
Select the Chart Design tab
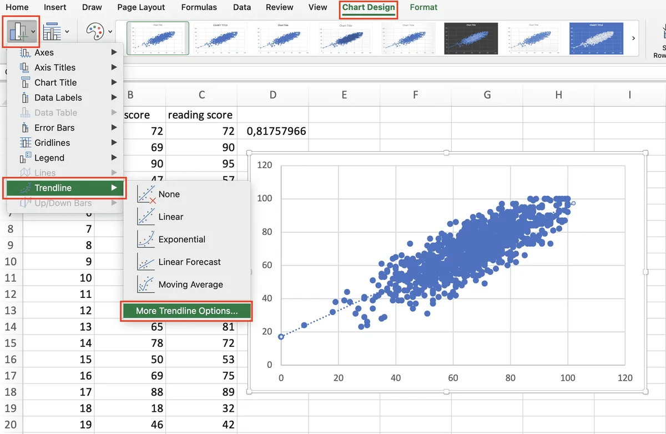[x=369, y=8]
